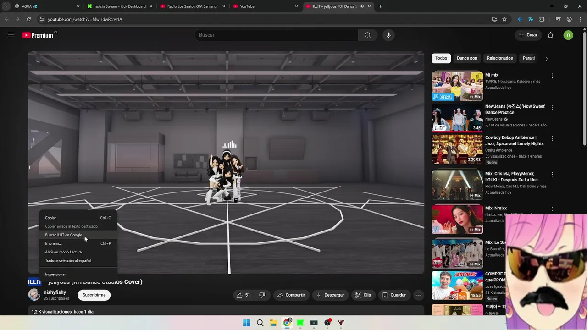Select Traducir selección al español
This screenshot has height=330, width=587.
click(x=78, y=261)
